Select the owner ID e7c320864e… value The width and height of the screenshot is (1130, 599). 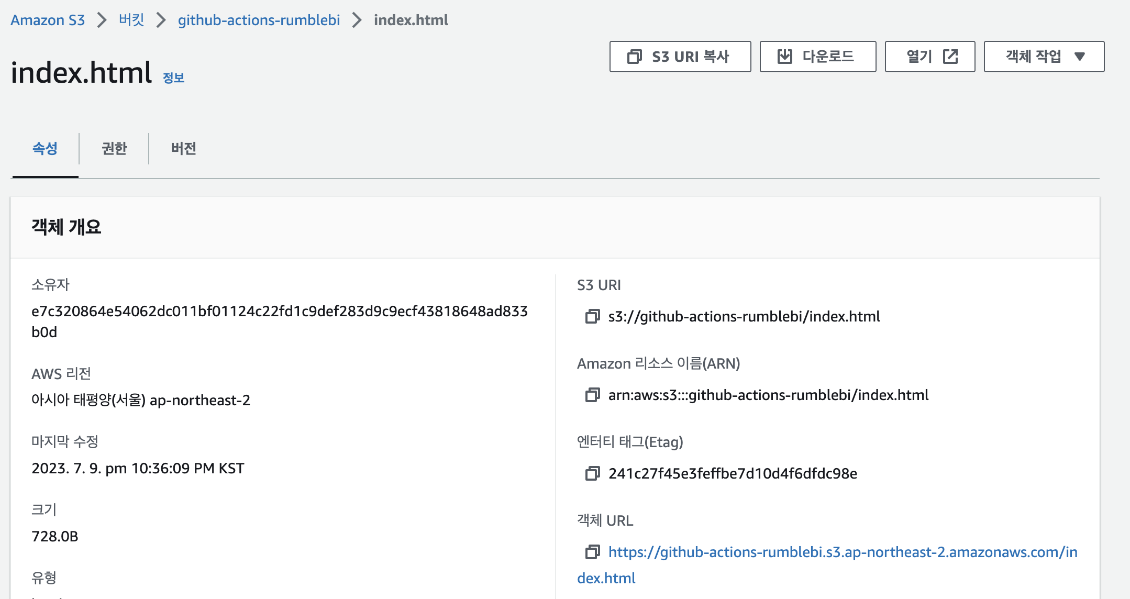point(280,321)
